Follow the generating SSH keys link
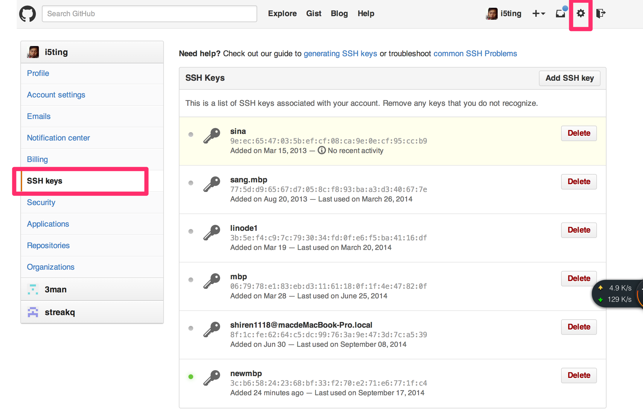This screenshot has height=409, width=643. click(x=340, y=54)
